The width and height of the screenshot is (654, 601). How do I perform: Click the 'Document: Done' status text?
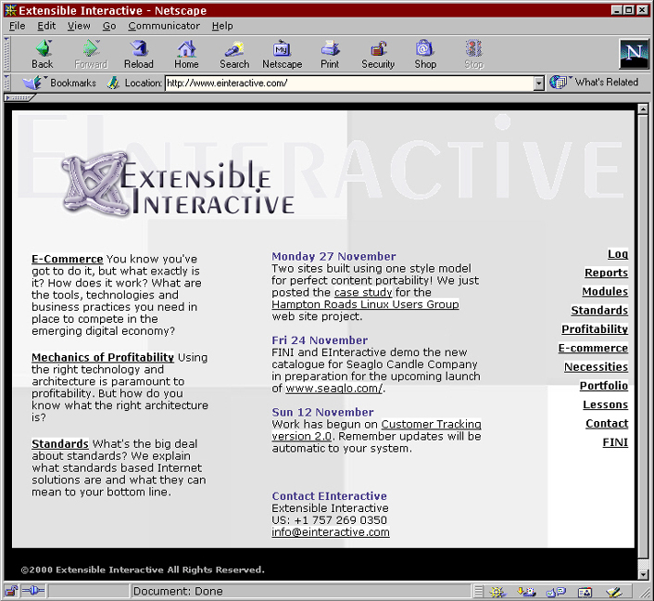coord(178,592)
